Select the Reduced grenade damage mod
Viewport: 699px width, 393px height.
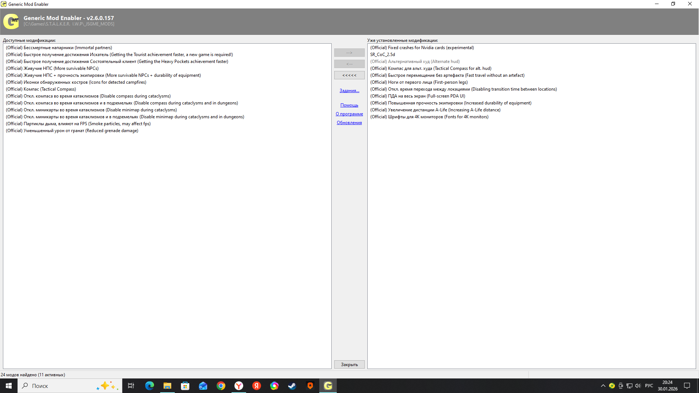(72, 131)
